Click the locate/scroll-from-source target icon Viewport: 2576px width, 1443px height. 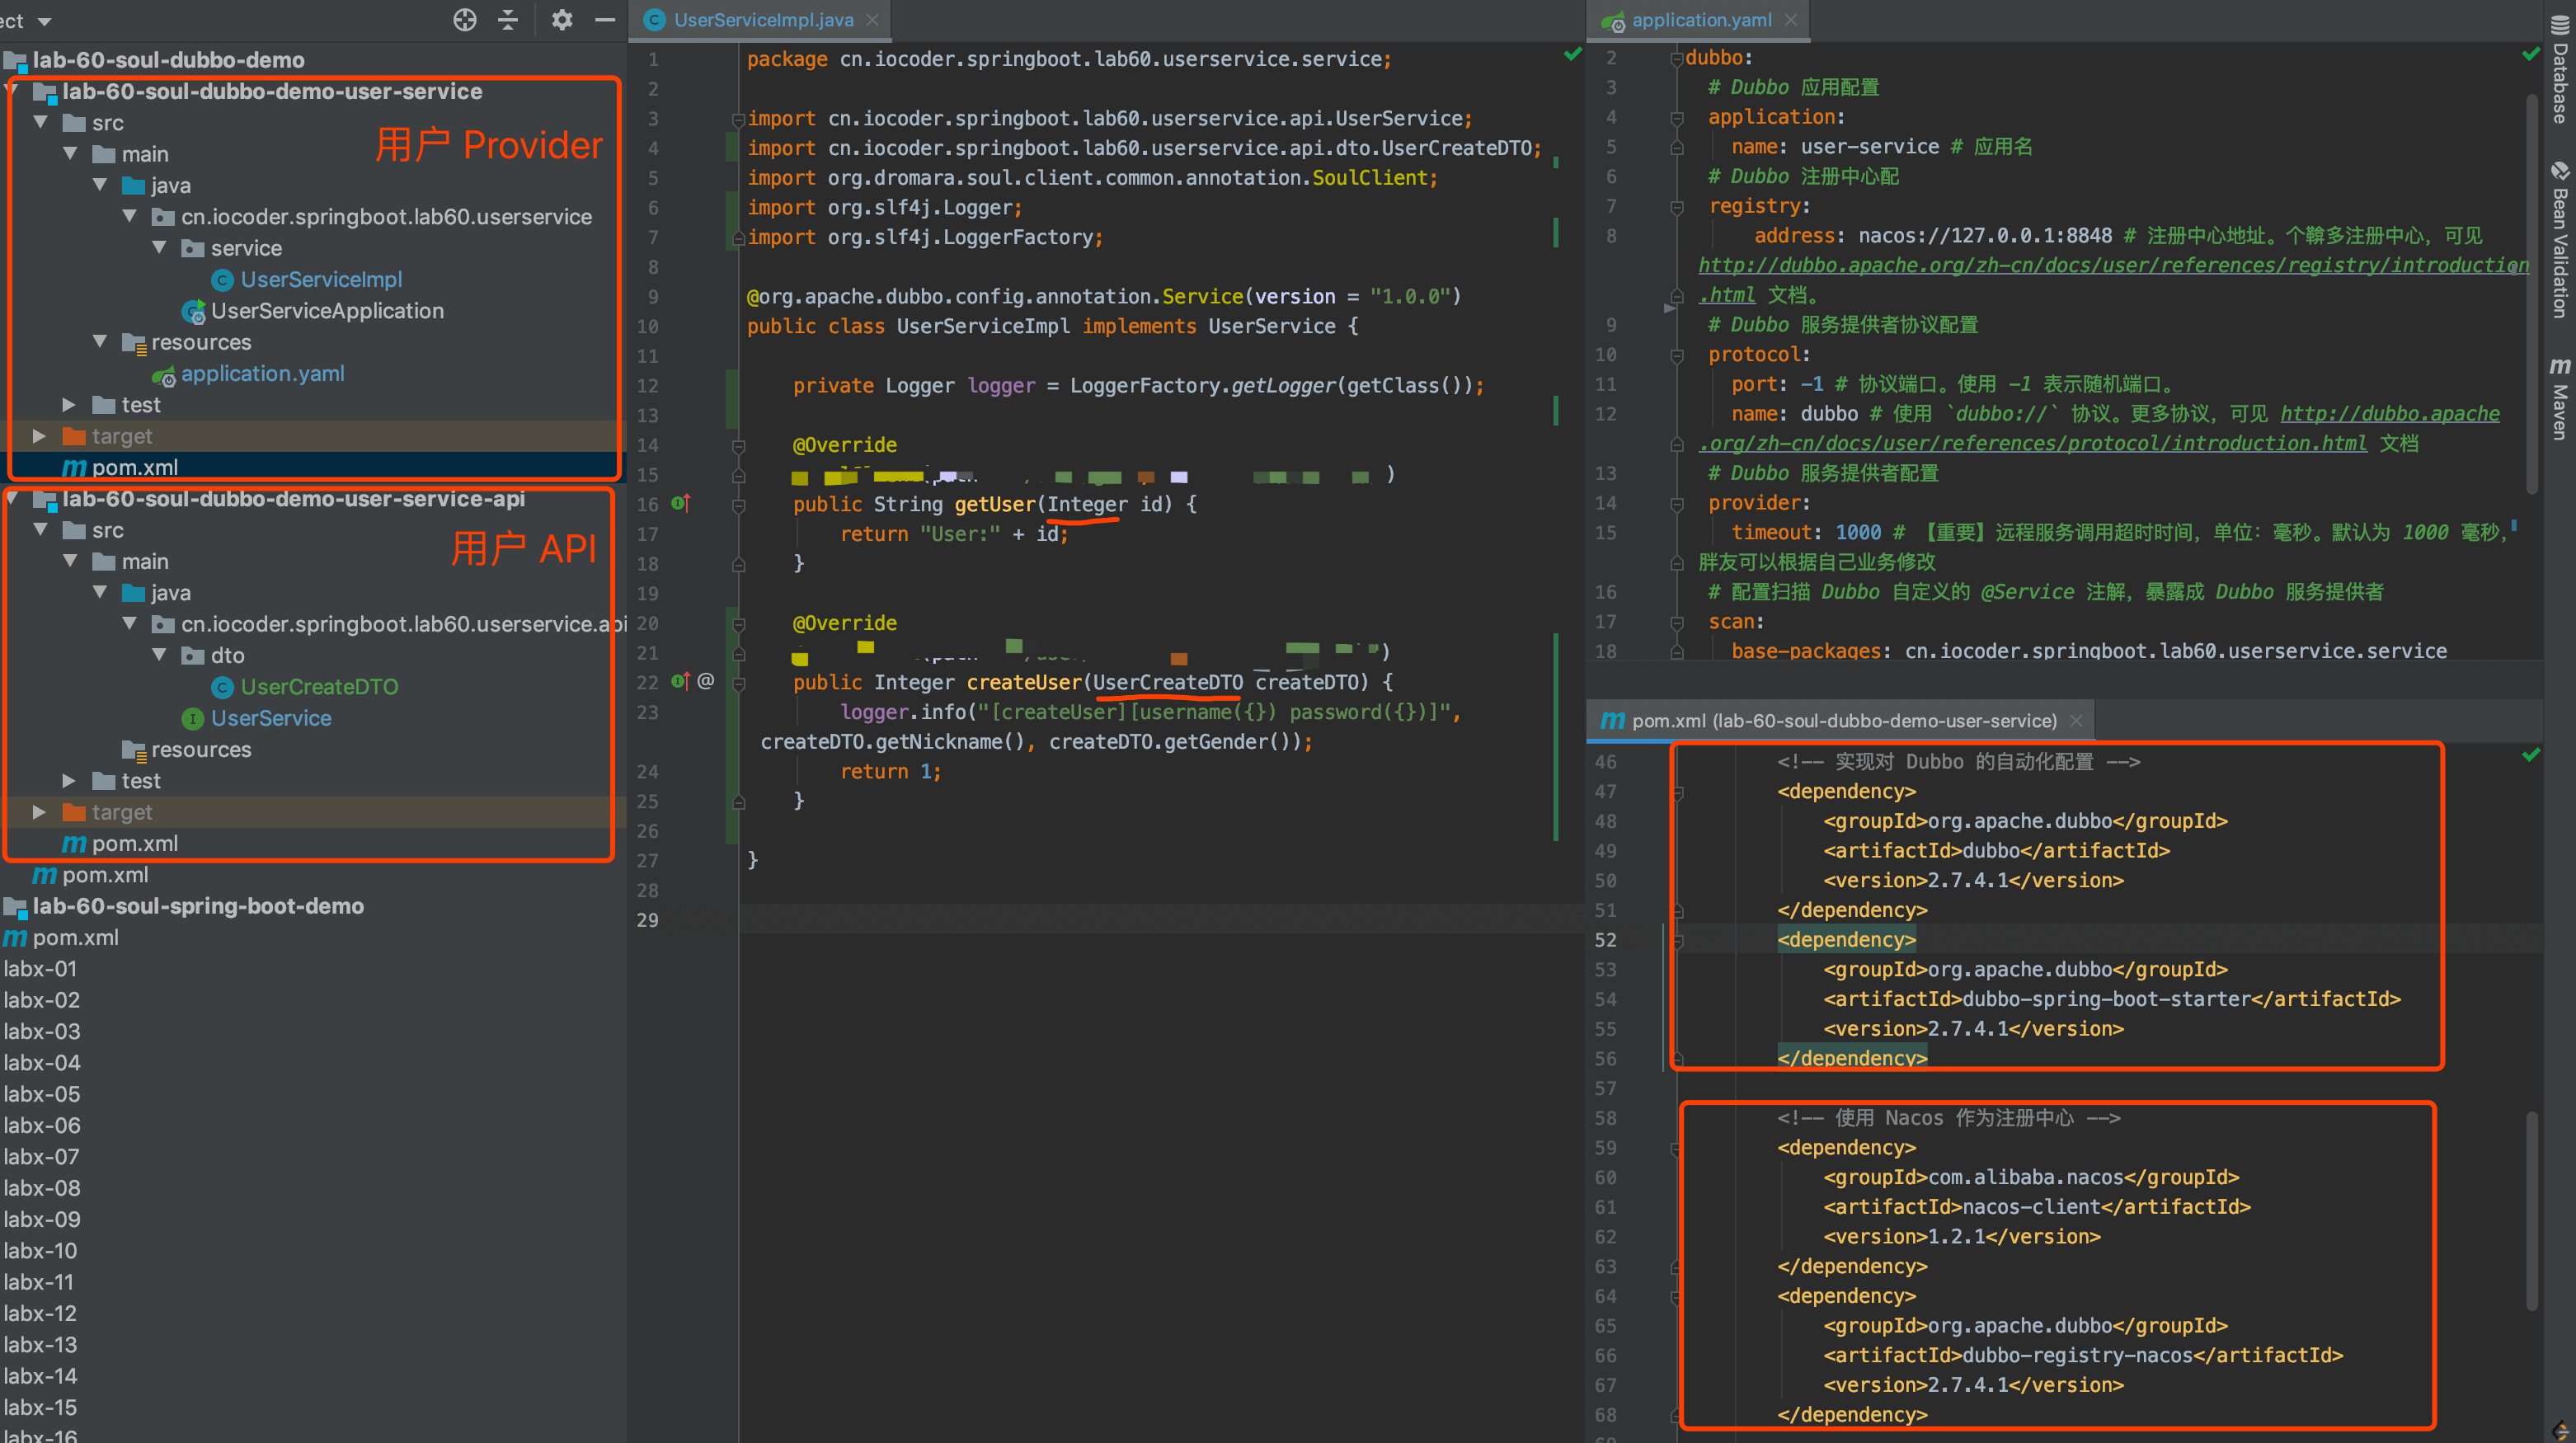(464, 19)
